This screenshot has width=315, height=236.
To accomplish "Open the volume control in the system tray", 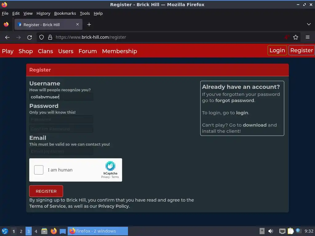I will (x=271, y=231).
